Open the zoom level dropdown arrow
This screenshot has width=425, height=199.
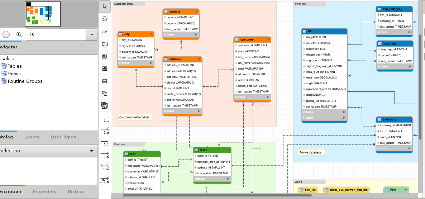tap(92, 34)
